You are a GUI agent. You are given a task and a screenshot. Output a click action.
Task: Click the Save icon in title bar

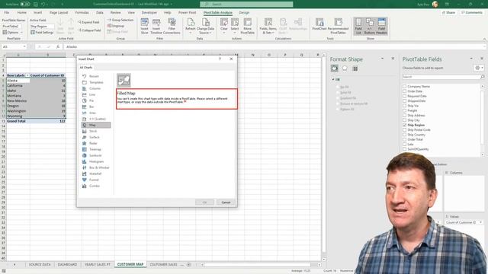point(36,4)
